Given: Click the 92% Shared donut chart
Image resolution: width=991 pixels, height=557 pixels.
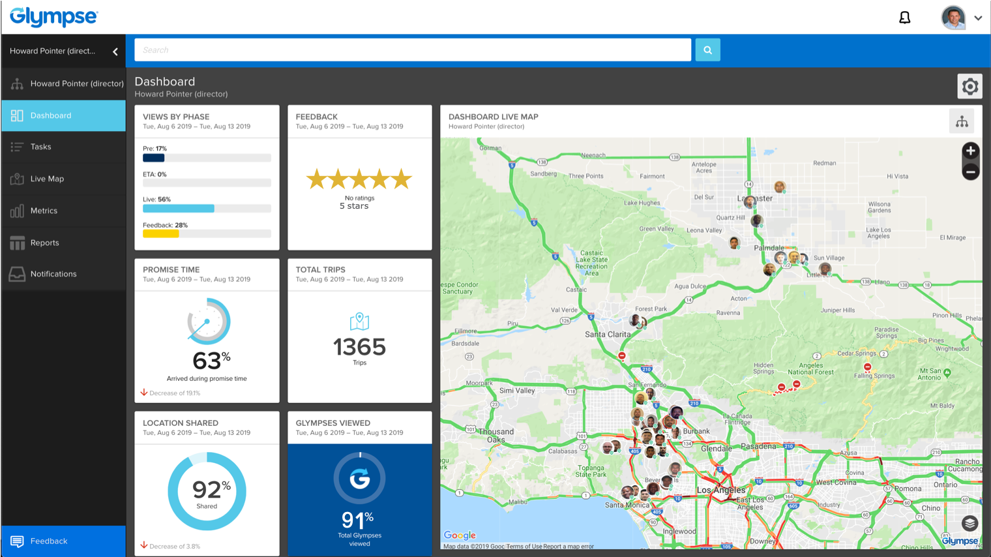Looking at the screenshot, I should click(x=207, y=491).
